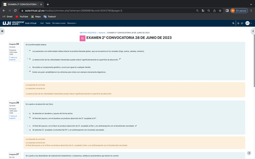
Task: Open the left course index drawer
Action: (x=2, y=31)
